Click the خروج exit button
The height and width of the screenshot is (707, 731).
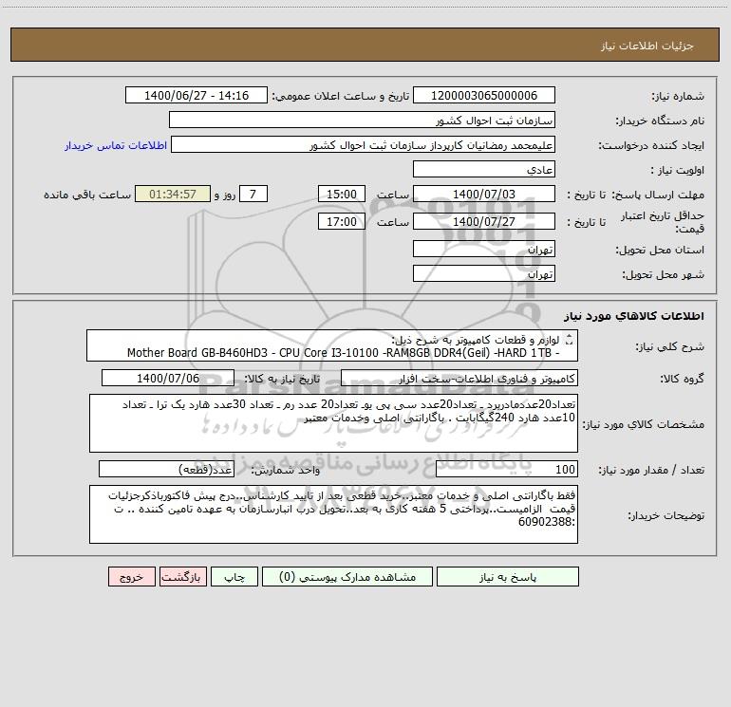(131, 577)
